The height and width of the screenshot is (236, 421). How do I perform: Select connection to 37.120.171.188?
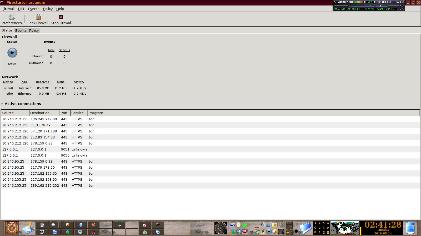[x=210, y=131]
